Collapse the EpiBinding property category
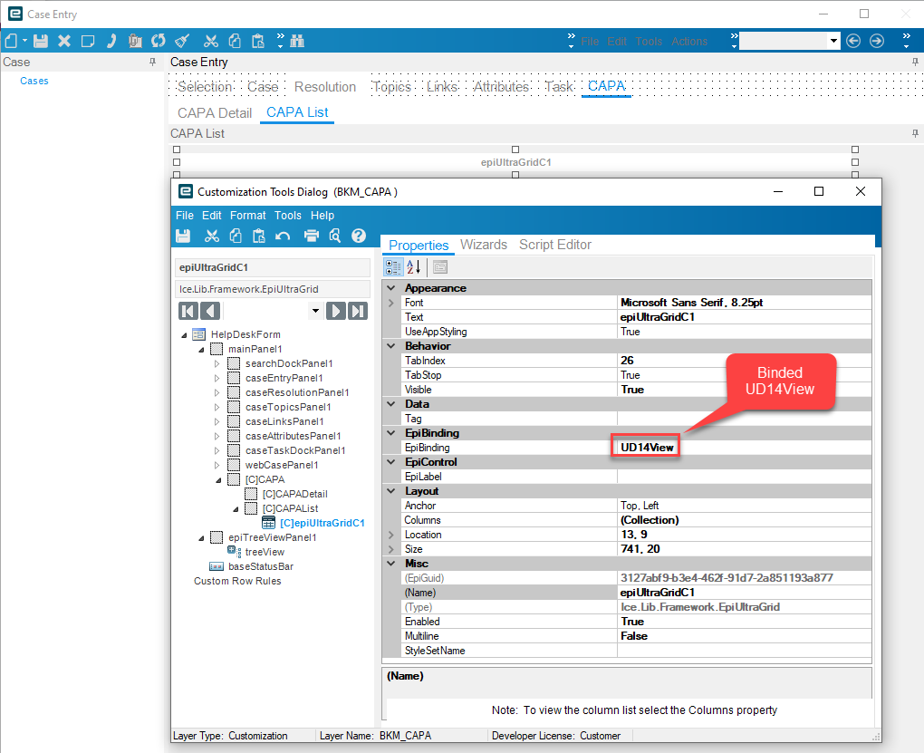 pyautogui.click(x=390, y=432)
